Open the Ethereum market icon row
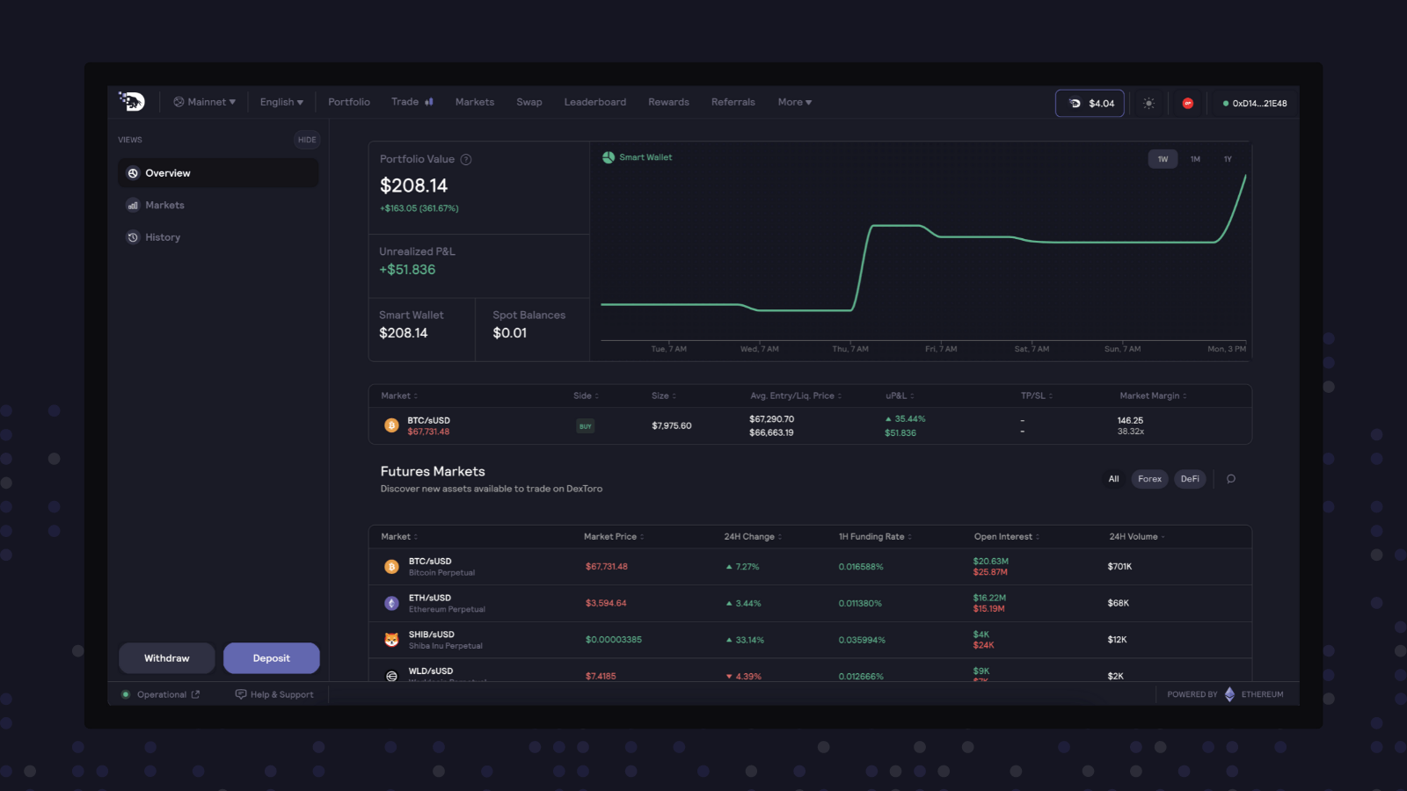Image resolution: width=1407 pixels, height=791 pixels. 391,603
